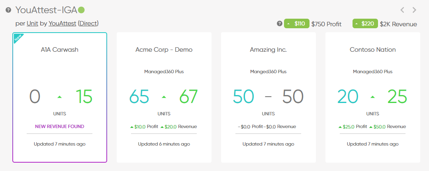Go to previous page with left chevron

tap(402, 10)
